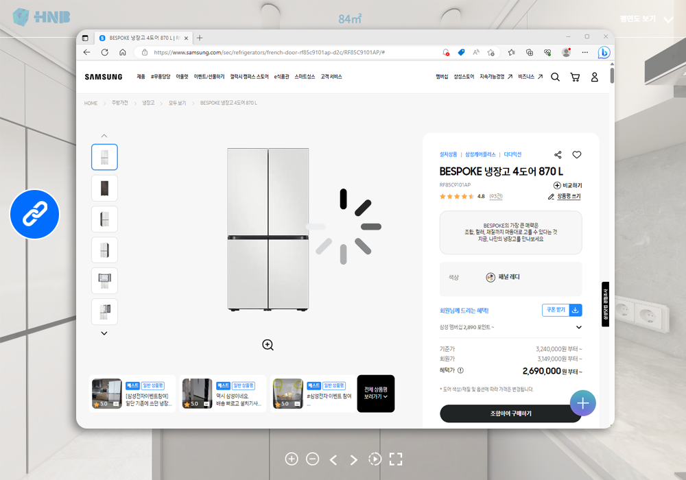This screenshot has width=686, height=480.
Task: Enter fullscreen mode in the HNB viewer
Action: (396, 459)
